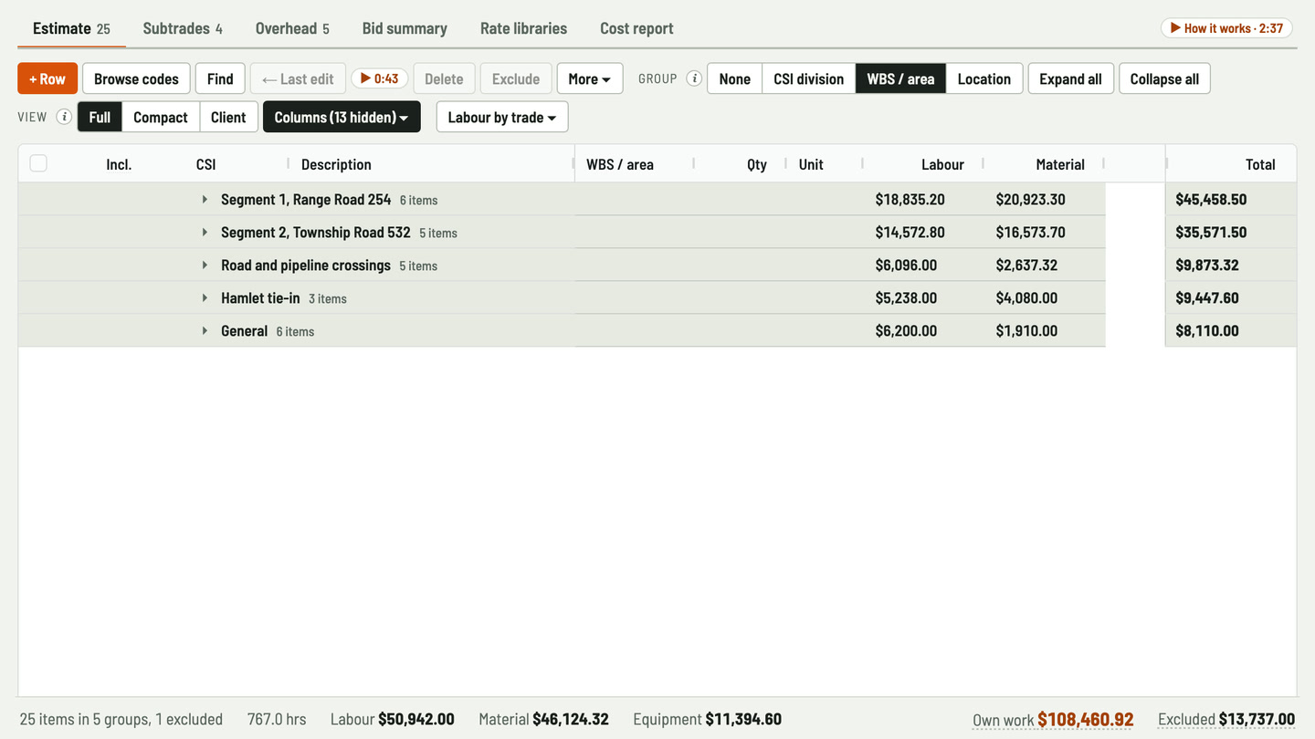Set grouping to None
Image resolution: width=1315 pixels, height=739 pixels.
(734, 78)
